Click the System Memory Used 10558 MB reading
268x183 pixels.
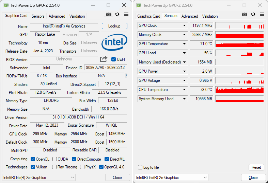click(x=202, y=99)
